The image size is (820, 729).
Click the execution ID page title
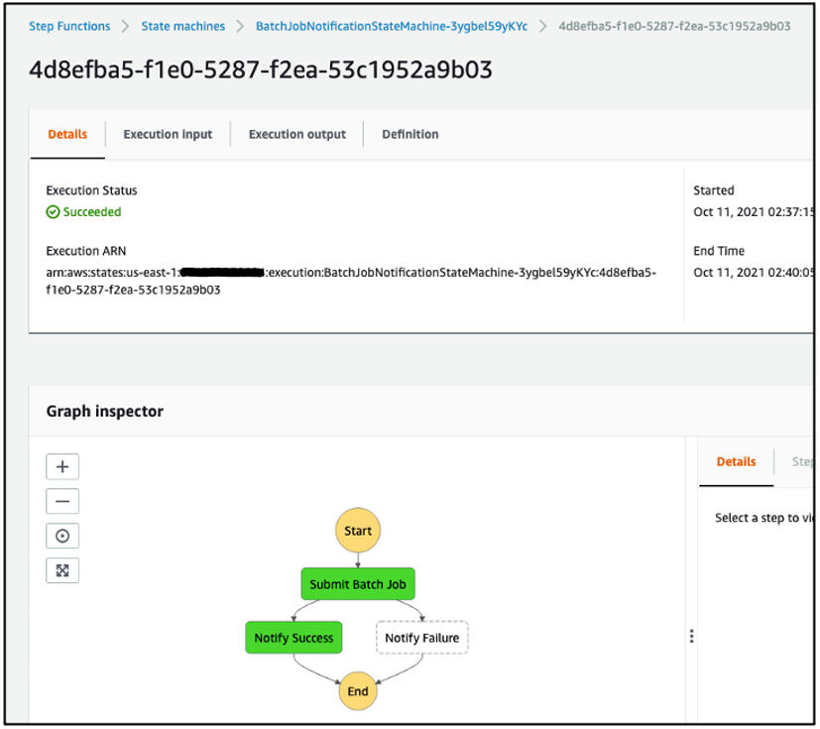(x=261, y=69)
